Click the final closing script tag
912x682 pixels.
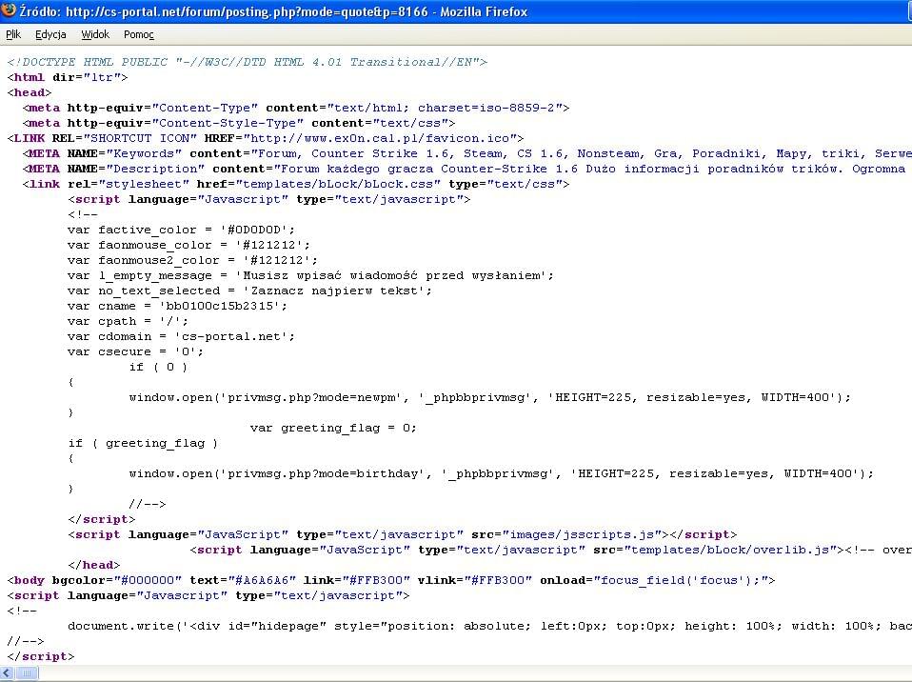41,656
